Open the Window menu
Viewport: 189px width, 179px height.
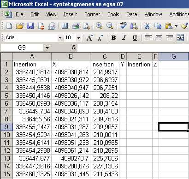click(x=153, y=14)
